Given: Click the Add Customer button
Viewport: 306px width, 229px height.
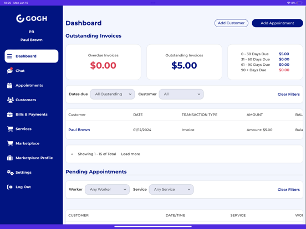Looking at the screenshot, I should tap(231, 23).
